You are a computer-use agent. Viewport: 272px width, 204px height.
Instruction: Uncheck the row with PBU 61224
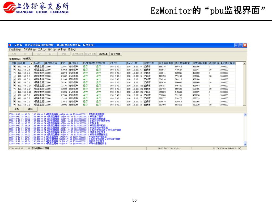[x=14, y=92]
